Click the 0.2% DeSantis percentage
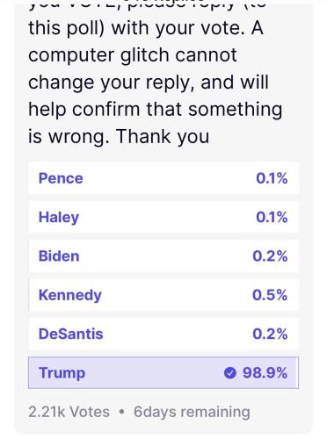Image resolution: width=327 pixels, height=439 pixels. click(x=270, y=334)
